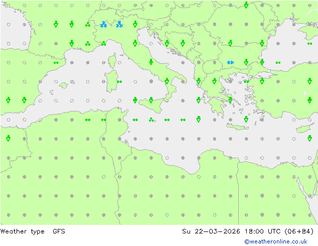Viewport: 318px width, 246px height.
Task: Click the "(06+84)" forecast run text
Action: (299, 231)
